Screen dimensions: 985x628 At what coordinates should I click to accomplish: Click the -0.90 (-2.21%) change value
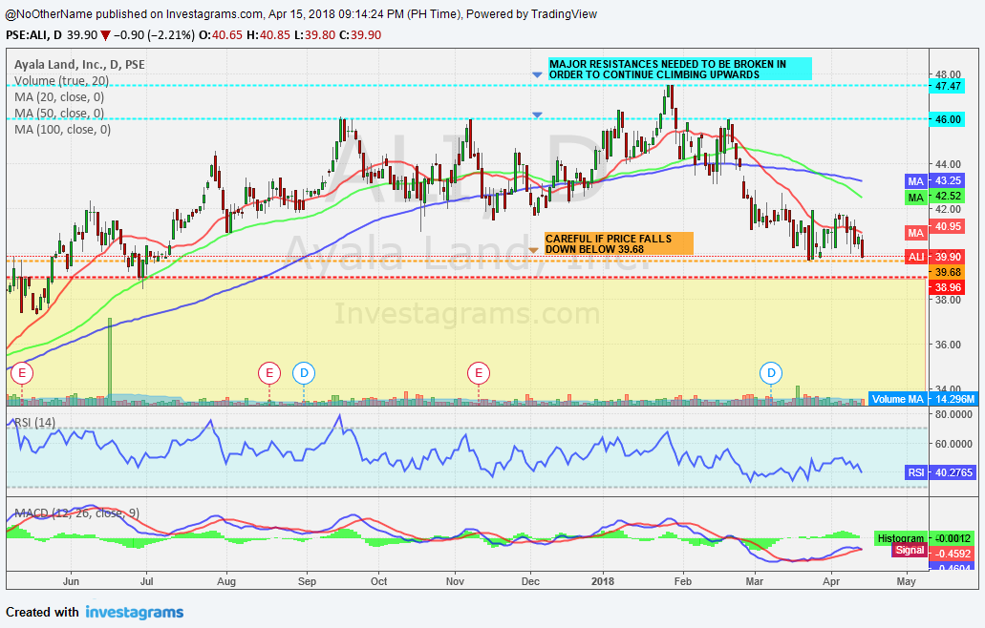point(155,35)
